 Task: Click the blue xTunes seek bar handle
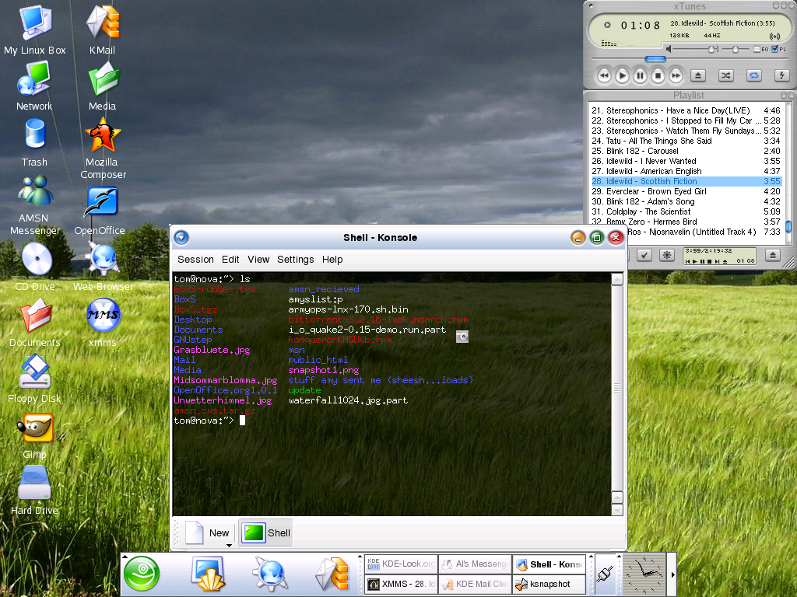tap(655, 59)
